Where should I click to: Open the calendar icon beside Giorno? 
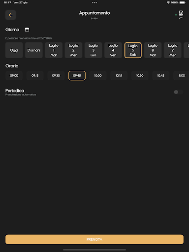click(x=27, y=30)
